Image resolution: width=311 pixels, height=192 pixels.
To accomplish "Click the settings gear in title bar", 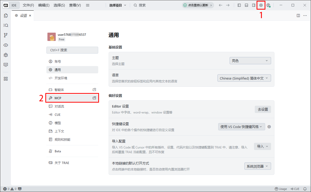I will 261,5.
